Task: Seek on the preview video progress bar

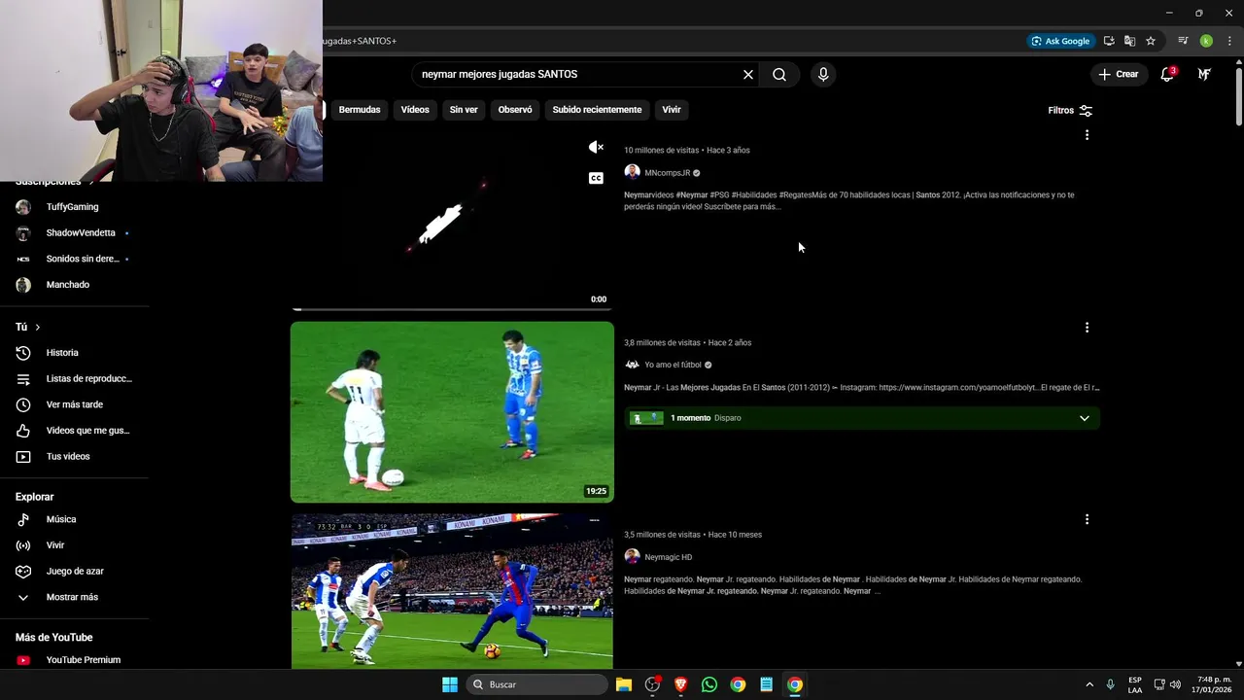Action: click(x=452, y=309)
